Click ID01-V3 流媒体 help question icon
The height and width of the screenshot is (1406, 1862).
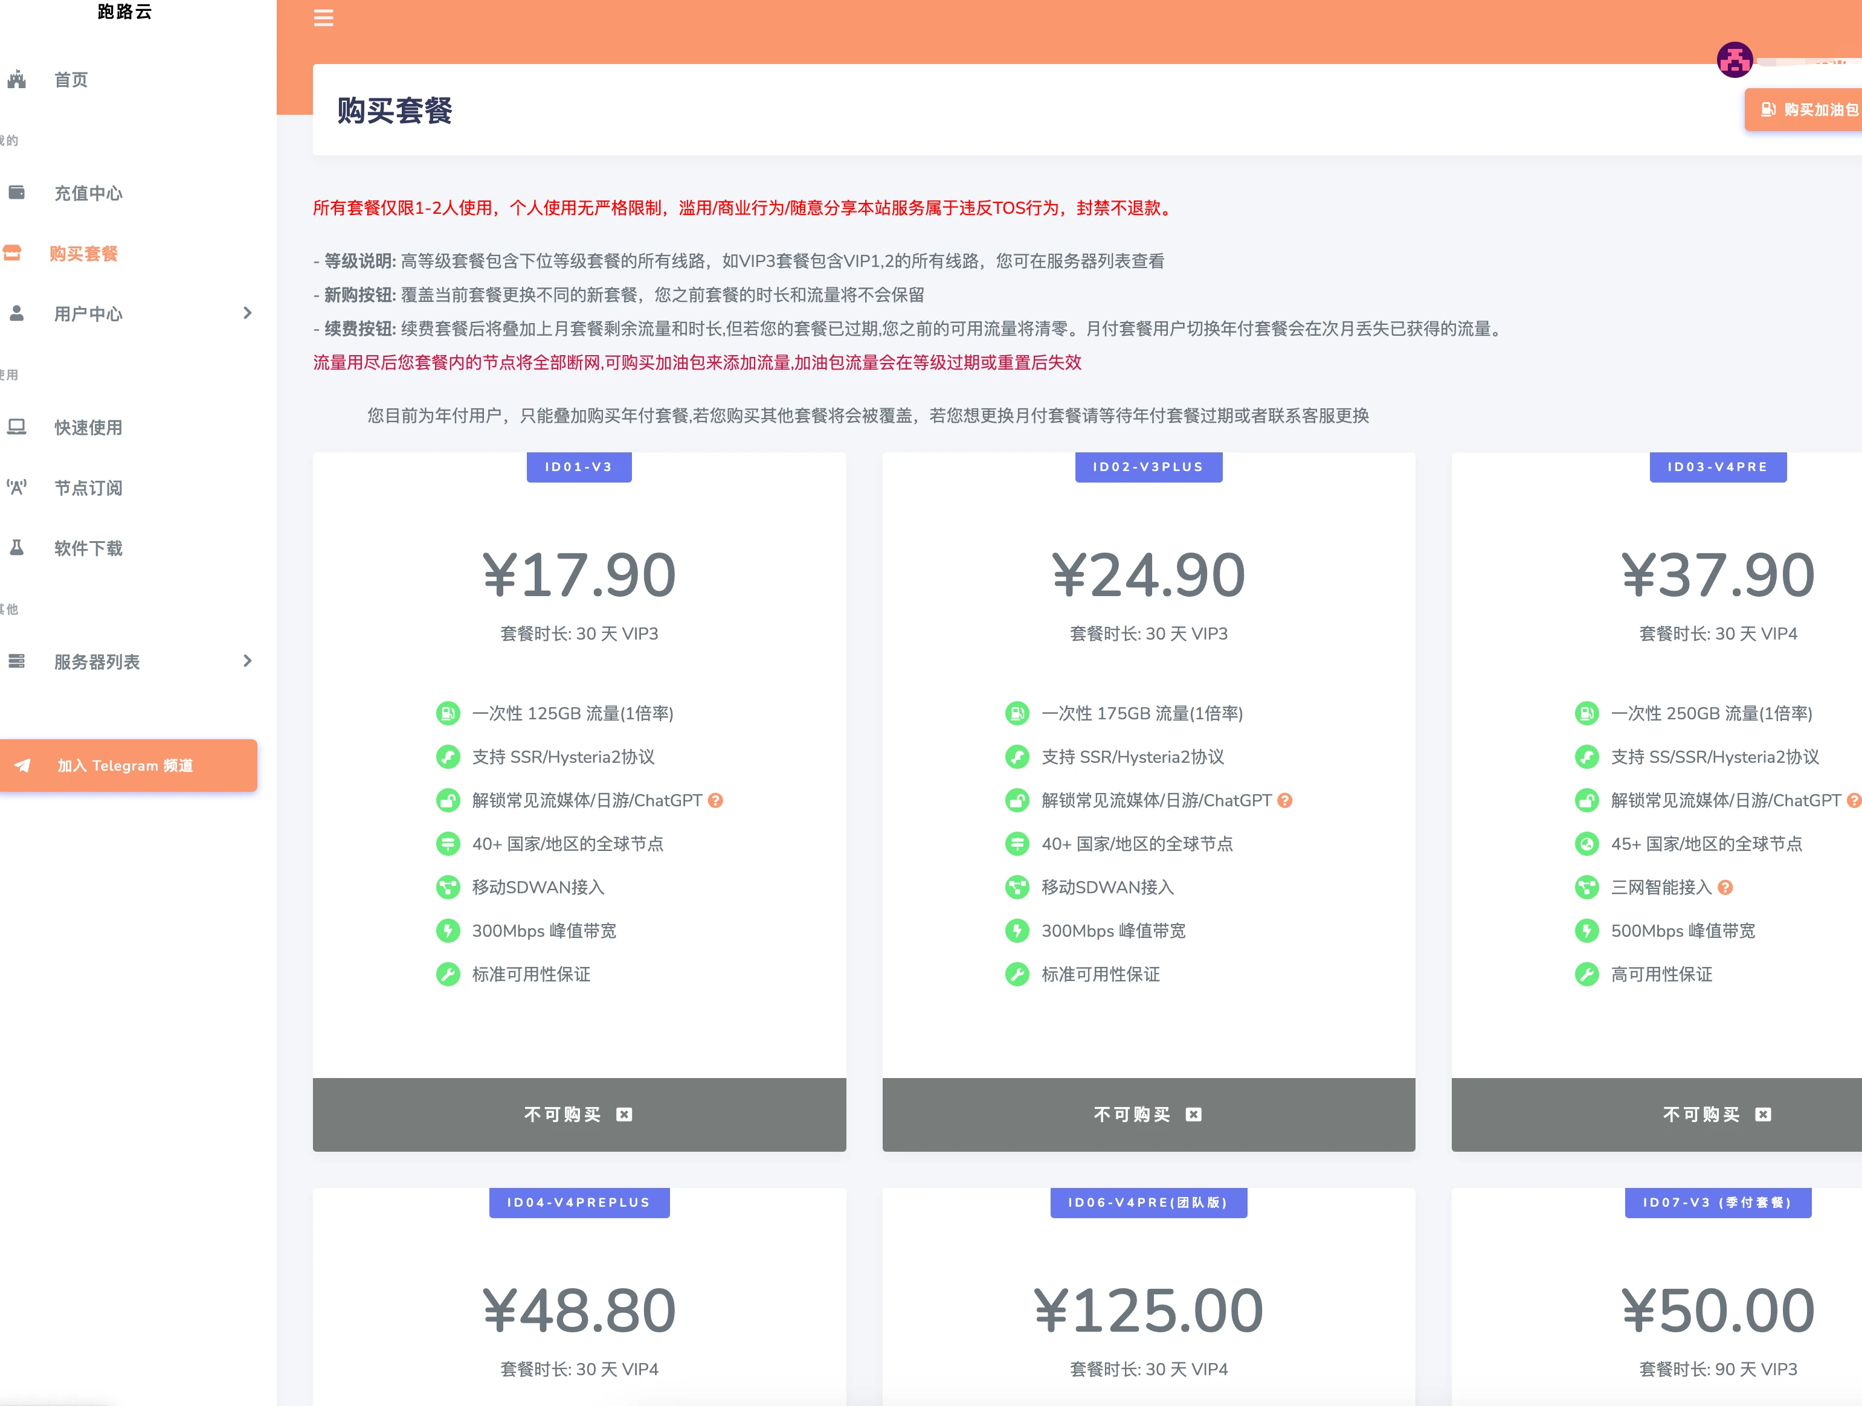[x=715, y=800]
